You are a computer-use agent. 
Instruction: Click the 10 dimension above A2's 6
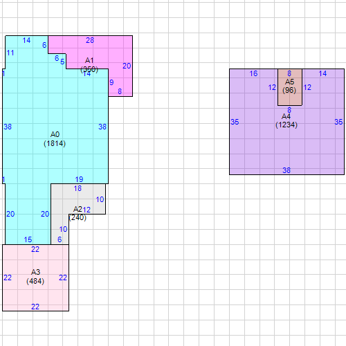point(63,229)
